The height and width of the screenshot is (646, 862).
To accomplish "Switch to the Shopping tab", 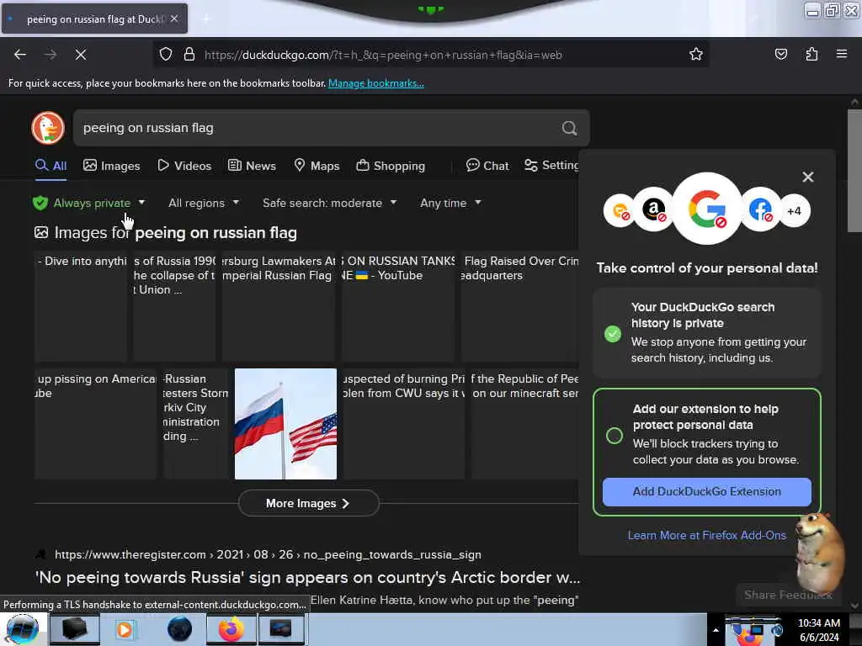I will click(x=391, y=166).
